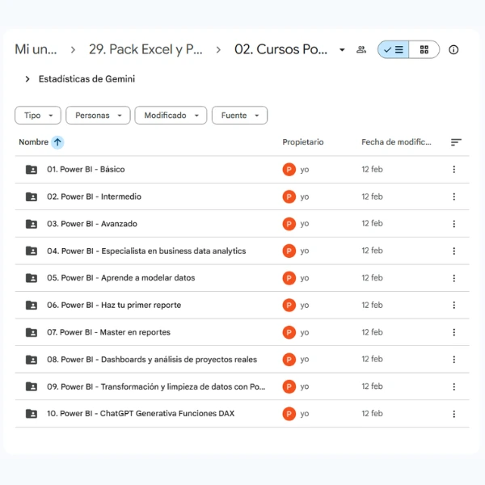Select '10. Power BI - ChatGPT Generativa Funciones DAX'
This screenshot has height=485, width=485.
coord(141,414)
